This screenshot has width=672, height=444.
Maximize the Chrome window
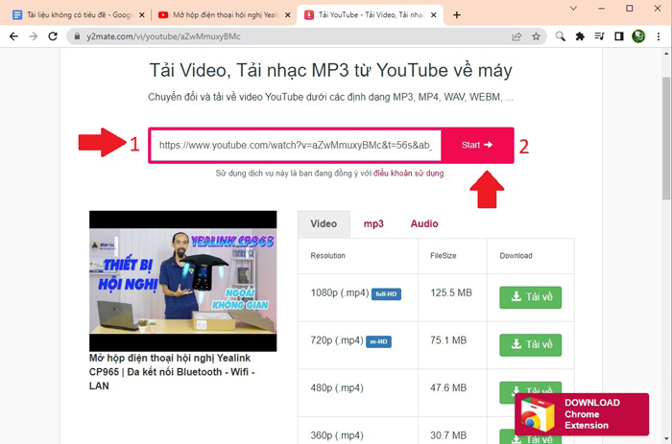coord(629,8)
